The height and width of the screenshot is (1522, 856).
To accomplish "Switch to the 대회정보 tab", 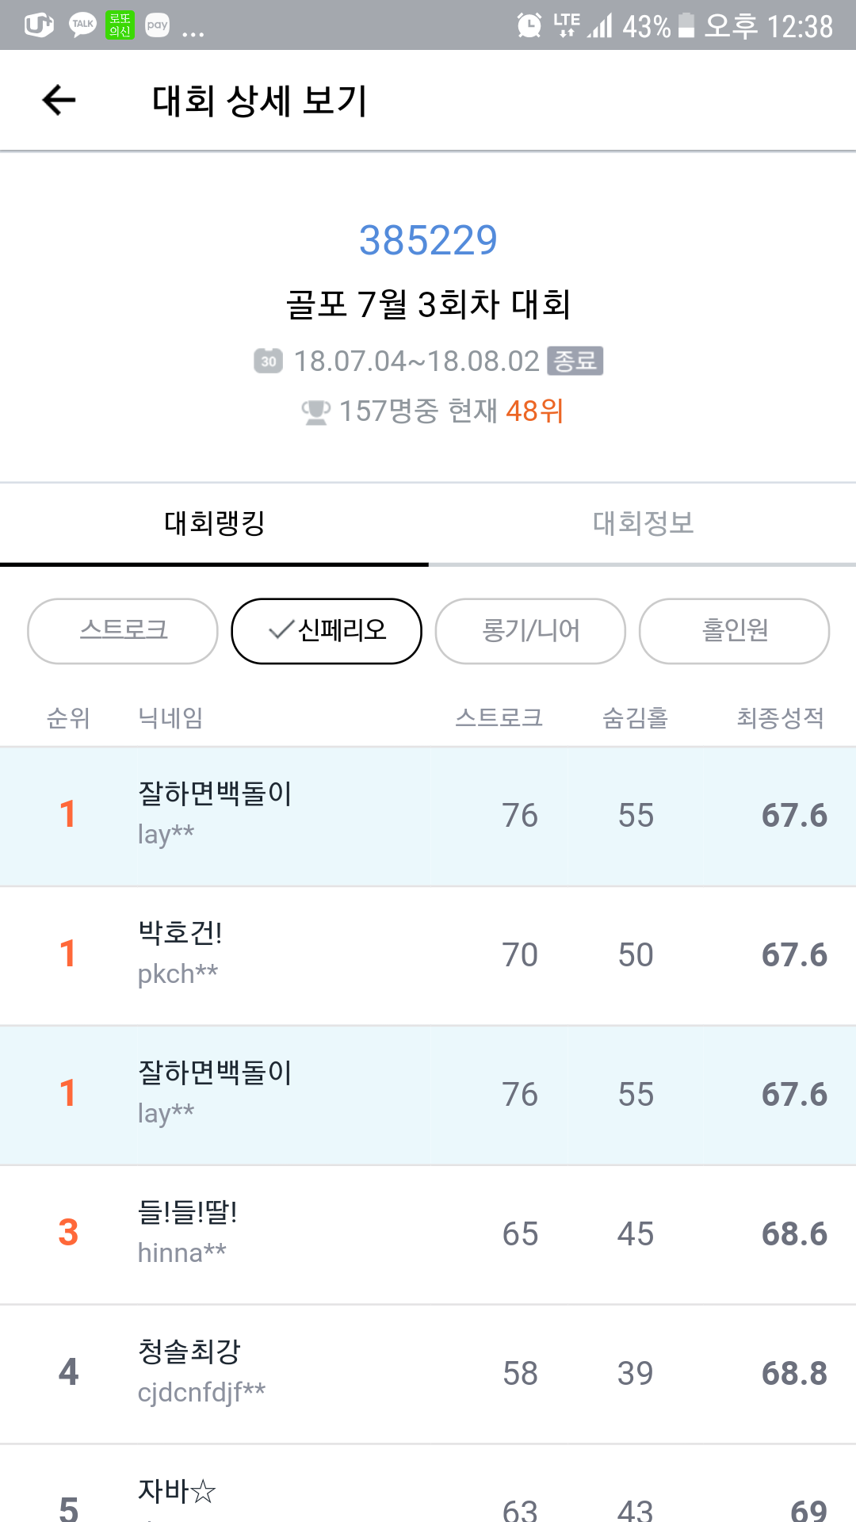I will pos(643,523).
